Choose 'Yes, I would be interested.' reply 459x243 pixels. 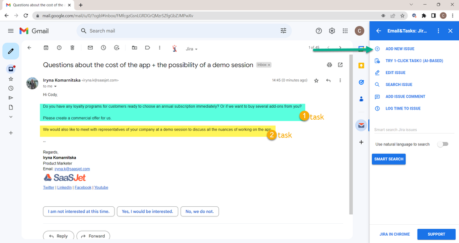pyautogui.click(x=147, y=211)
